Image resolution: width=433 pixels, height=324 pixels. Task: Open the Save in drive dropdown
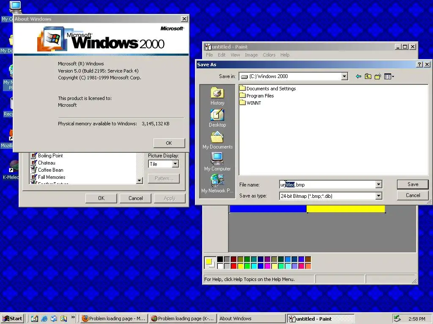pos(344,76)
